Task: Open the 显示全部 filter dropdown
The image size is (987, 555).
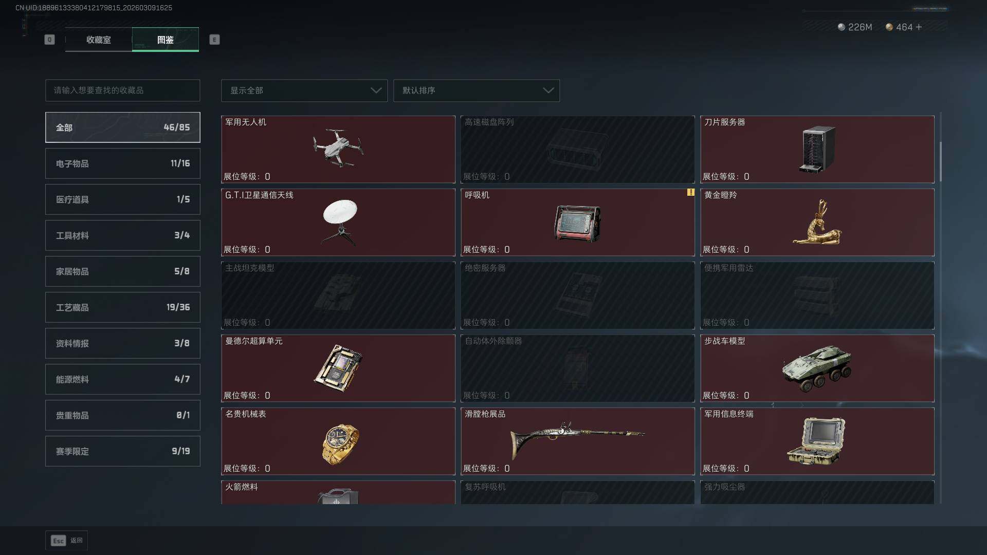Action: pyautogui.click(x=304, y=90)
